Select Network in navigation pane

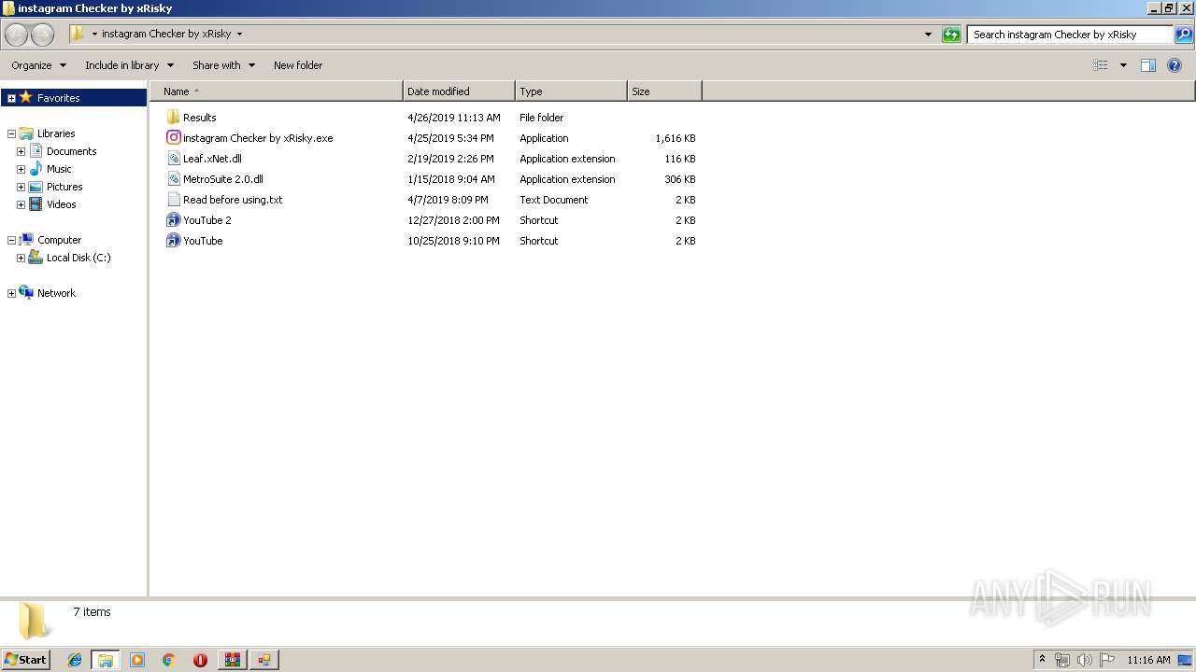(56, 293)
